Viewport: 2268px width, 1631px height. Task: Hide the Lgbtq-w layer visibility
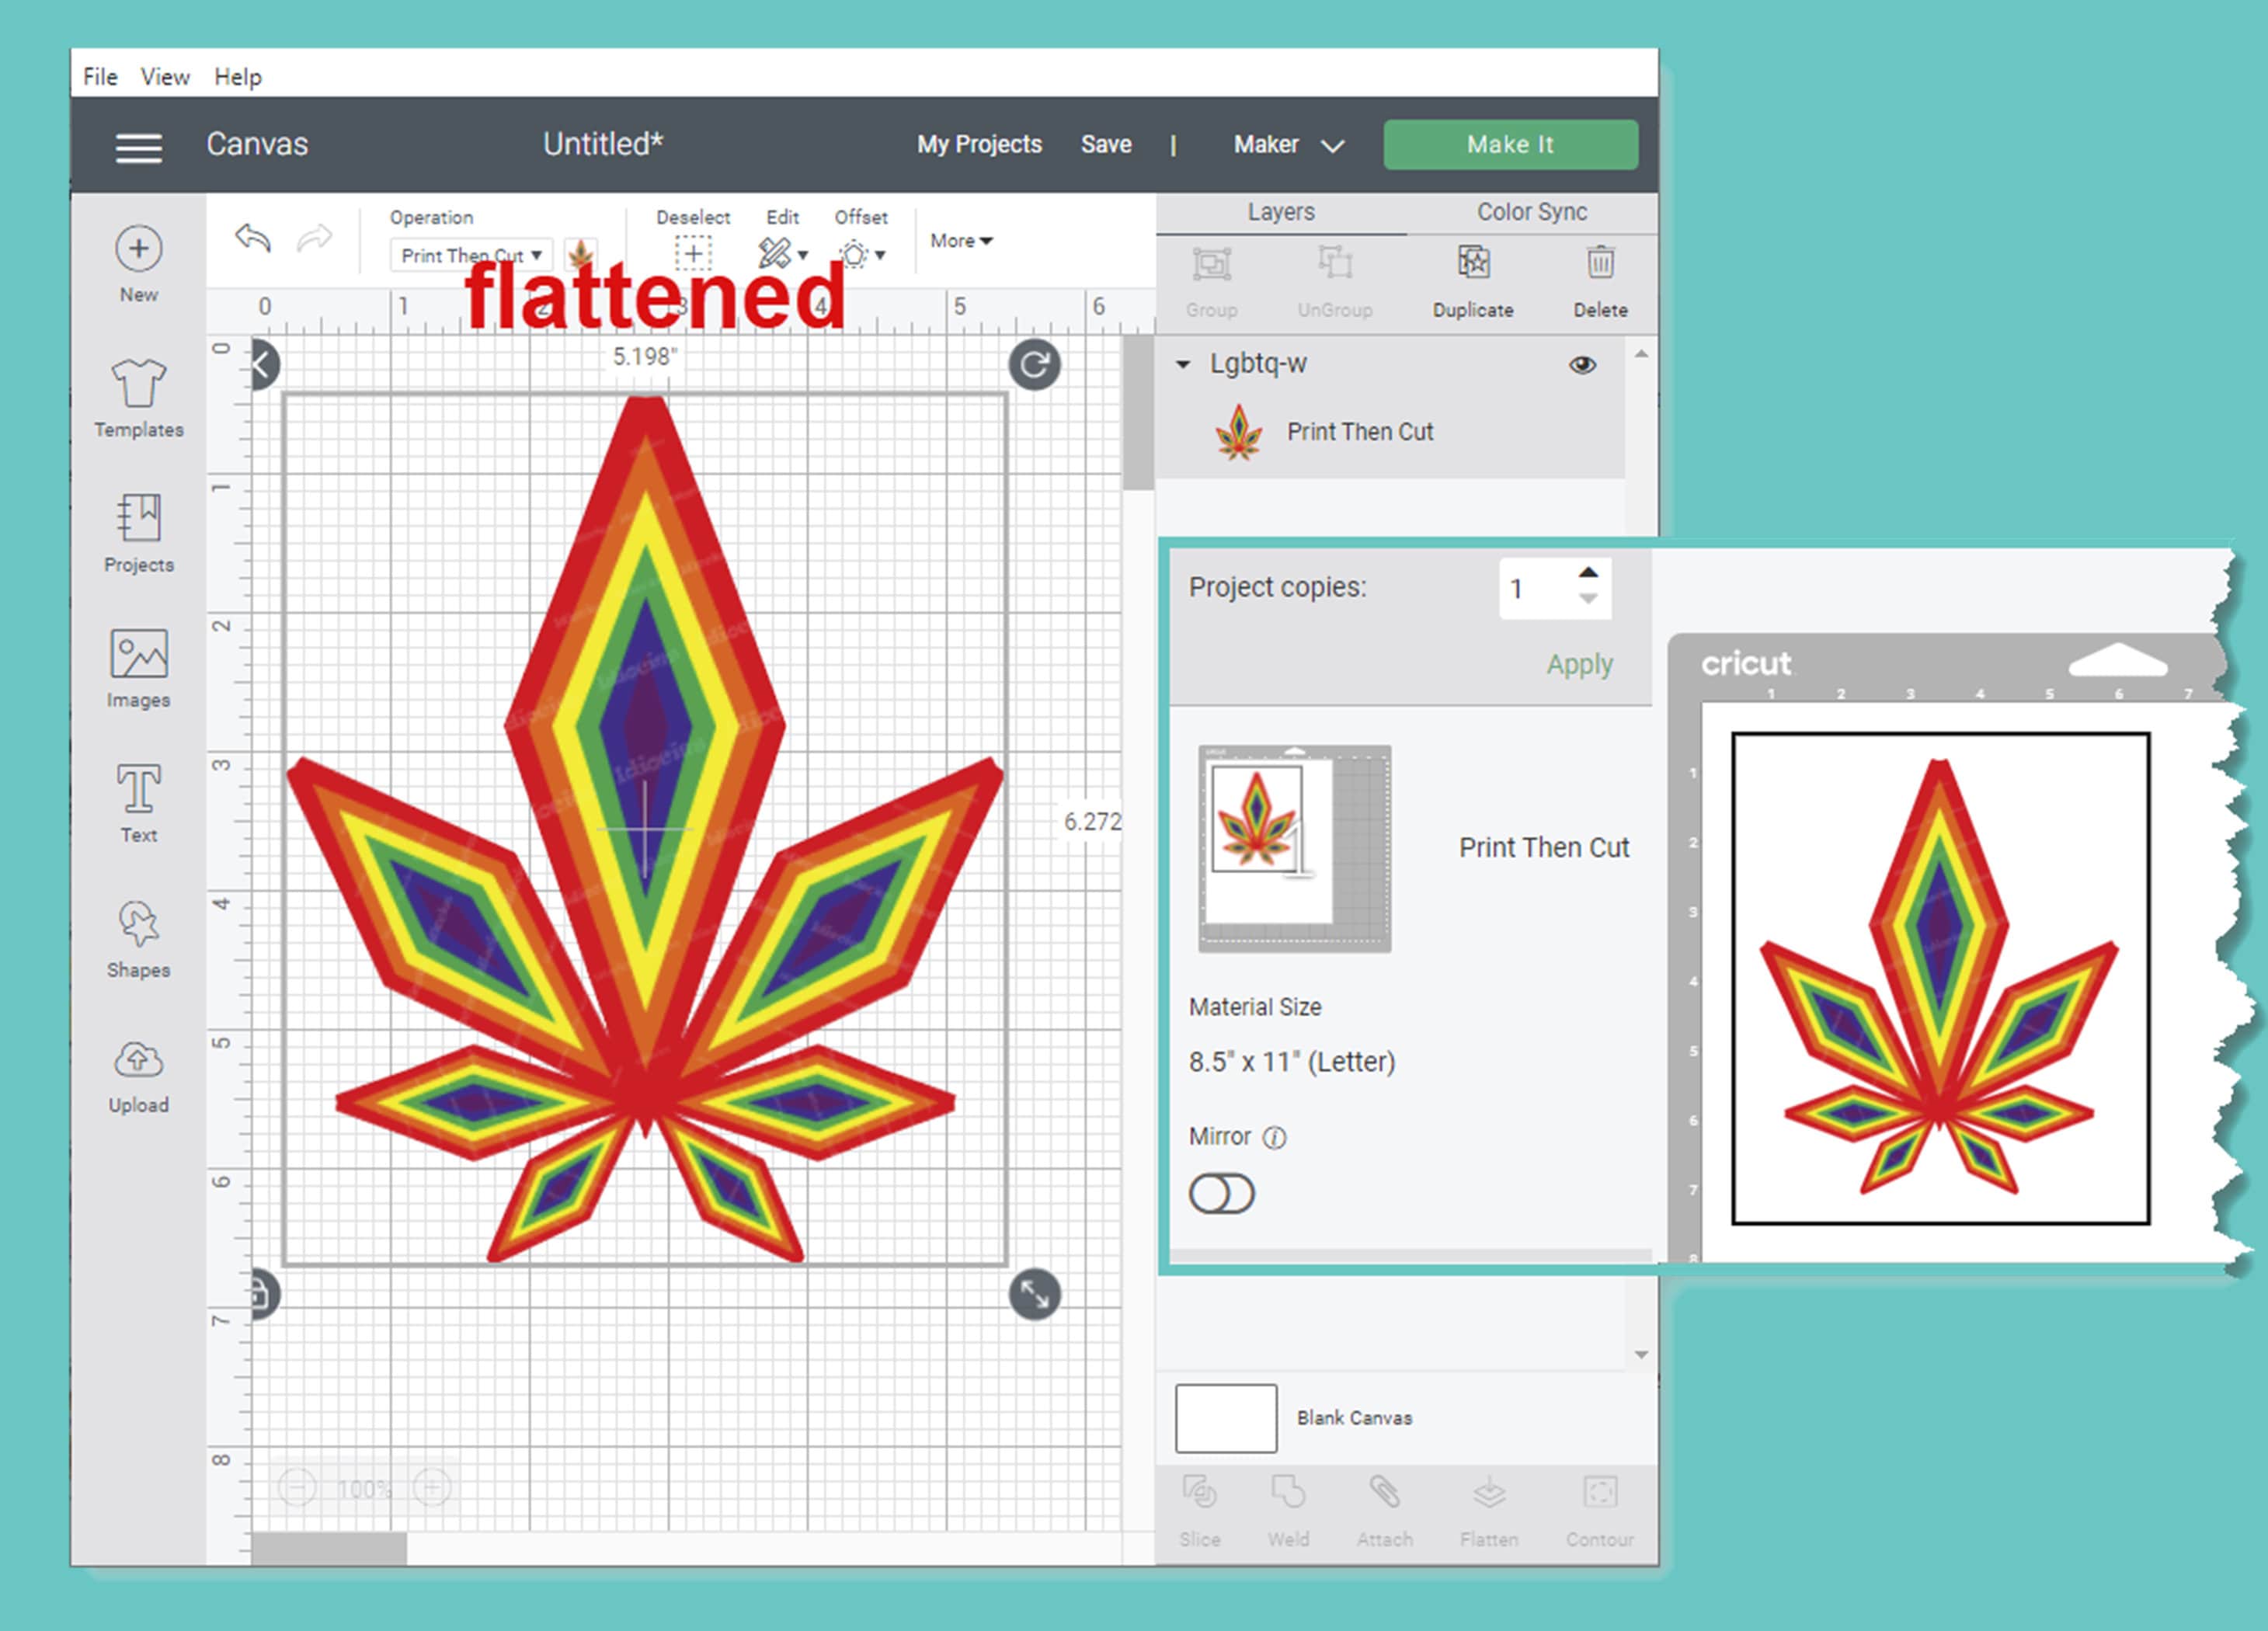(1582, 364)
